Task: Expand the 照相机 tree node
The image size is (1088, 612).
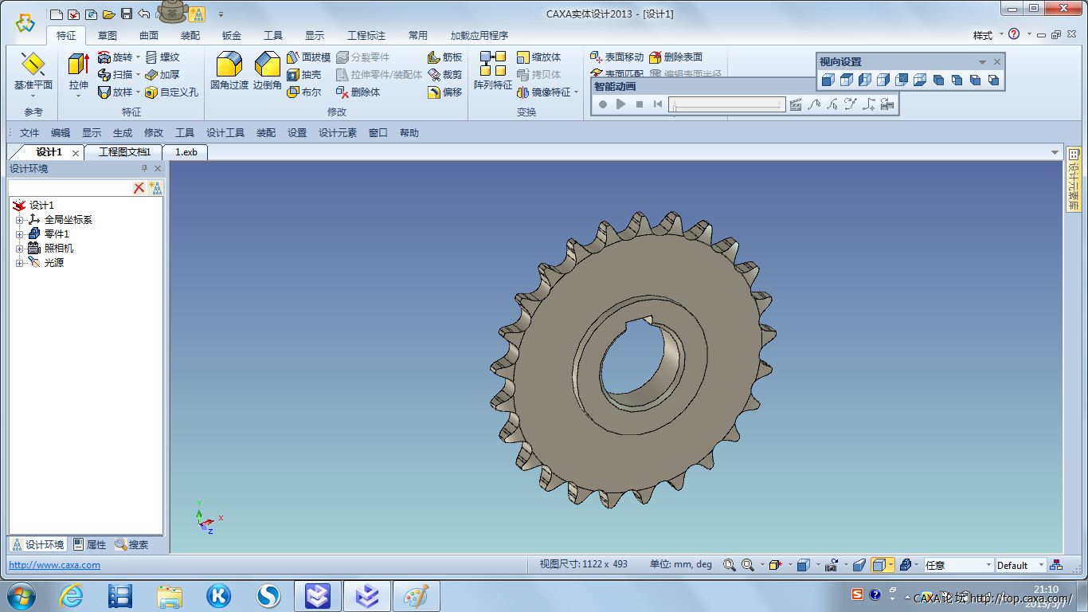Action: [x=20, y=249]
